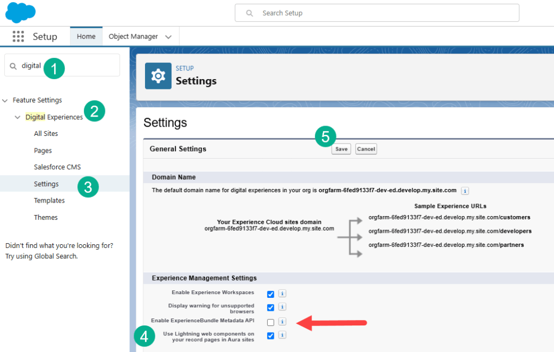Open the App Launcher grid icon
Screen dimensions: 554x352
point(18,36)
